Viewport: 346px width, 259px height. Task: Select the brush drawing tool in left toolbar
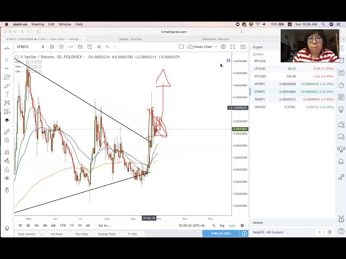[7, 86]
